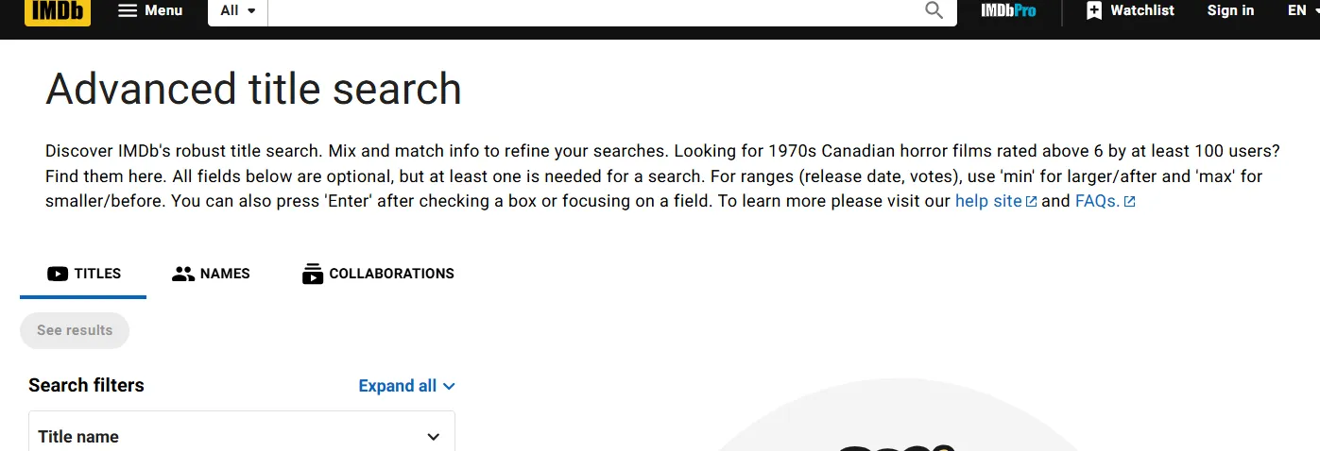
Task: Click the Watchlist bookmark icon
Action: tap(1094, 10)
